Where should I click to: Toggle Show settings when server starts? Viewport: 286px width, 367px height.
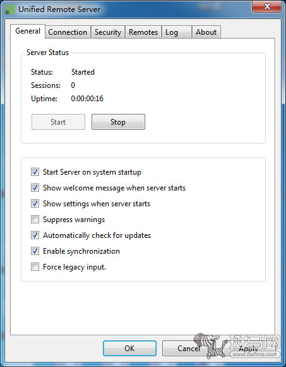coord(35,204)
